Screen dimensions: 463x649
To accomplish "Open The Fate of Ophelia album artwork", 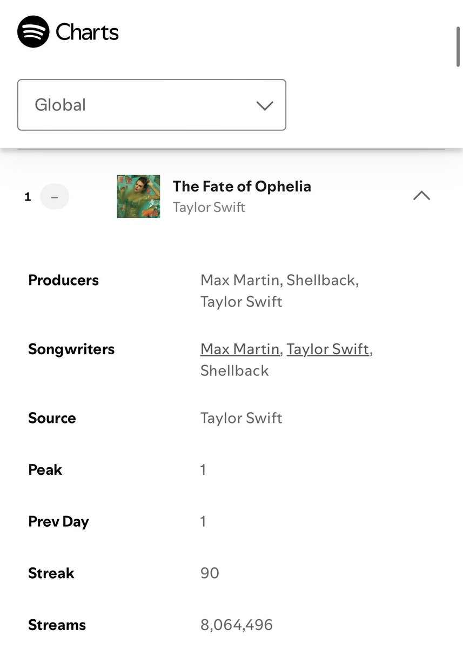I will tap(138, 196).
